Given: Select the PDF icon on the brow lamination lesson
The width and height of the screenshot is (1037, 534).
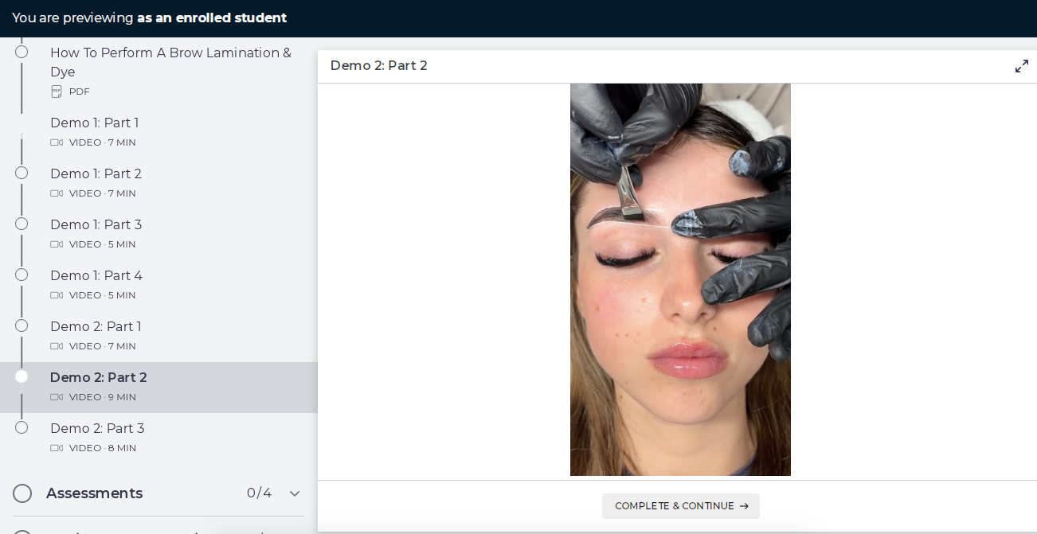Looking at the screenshot, I should coord(57,92).
